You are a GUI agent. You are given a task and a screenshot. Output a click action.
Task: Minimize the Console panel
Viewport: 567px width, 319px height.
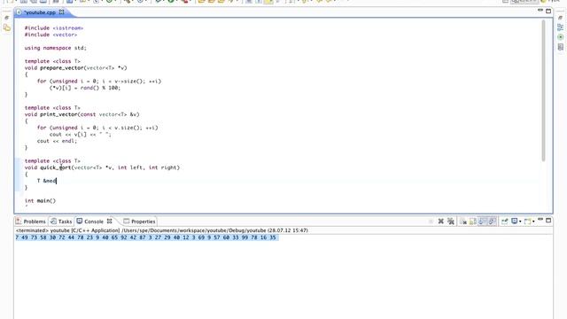(540, 219)
